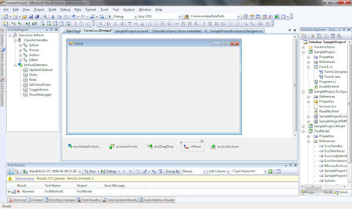Screen dimensions: 352x209
Task: Click the Test run error link
Action: (25, 179)
